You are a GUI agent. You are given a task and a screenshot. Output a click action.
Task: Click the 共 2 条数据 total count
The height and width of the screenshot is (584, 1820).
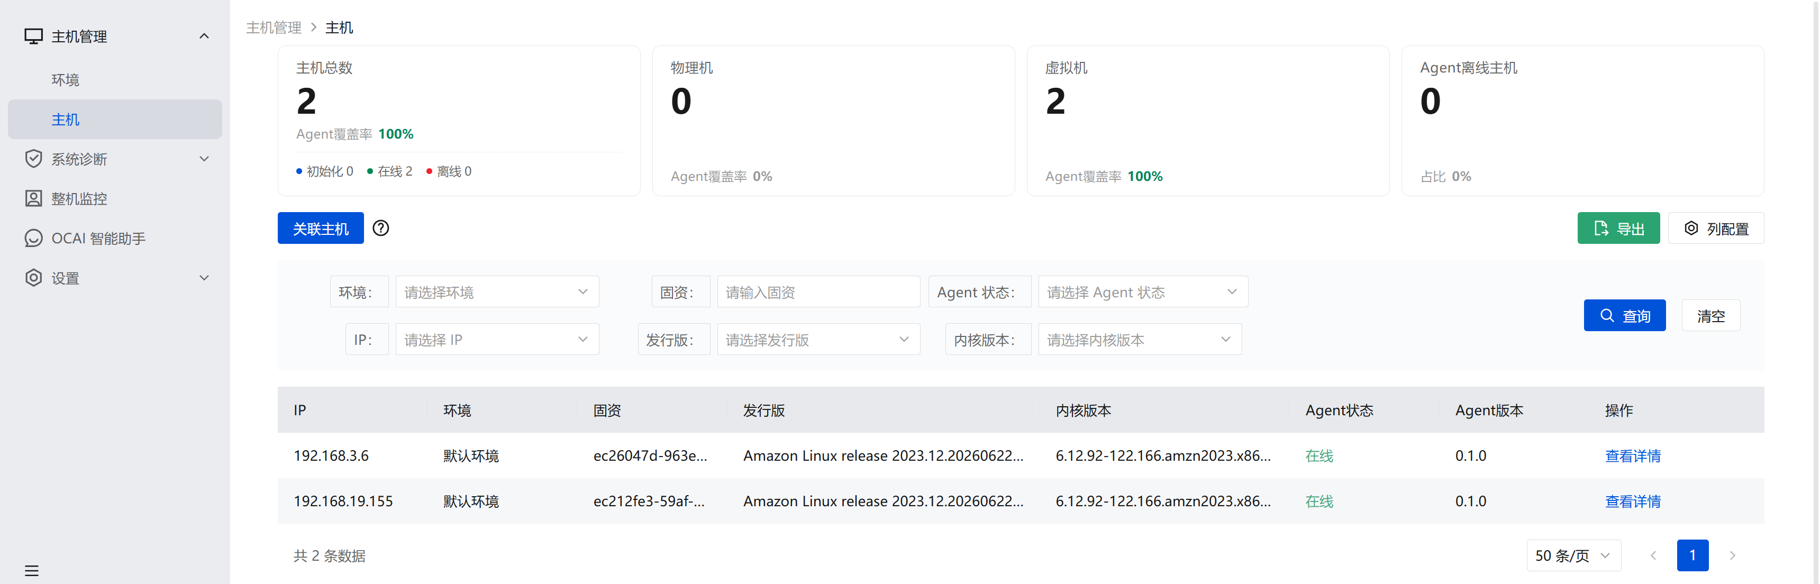(x=329, y=556)
